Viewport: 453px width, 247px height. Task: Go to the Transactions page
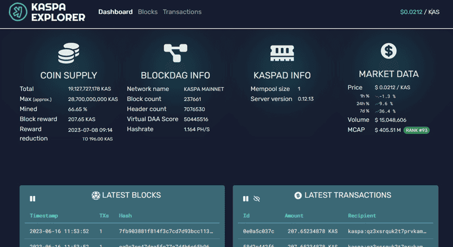pos(182,12)
